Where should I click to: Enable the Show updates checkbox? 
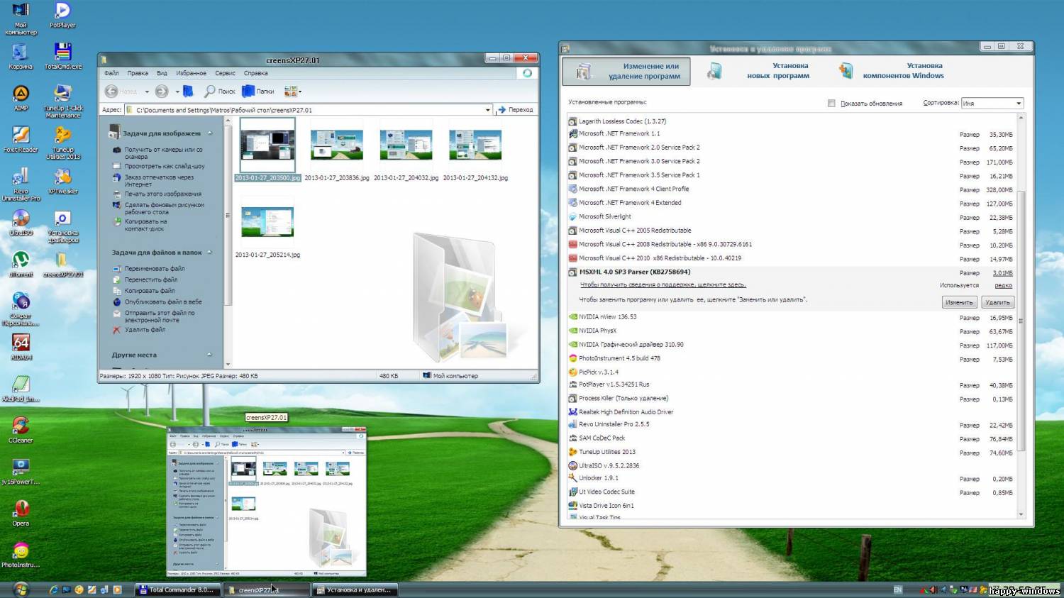click(831, 104)
